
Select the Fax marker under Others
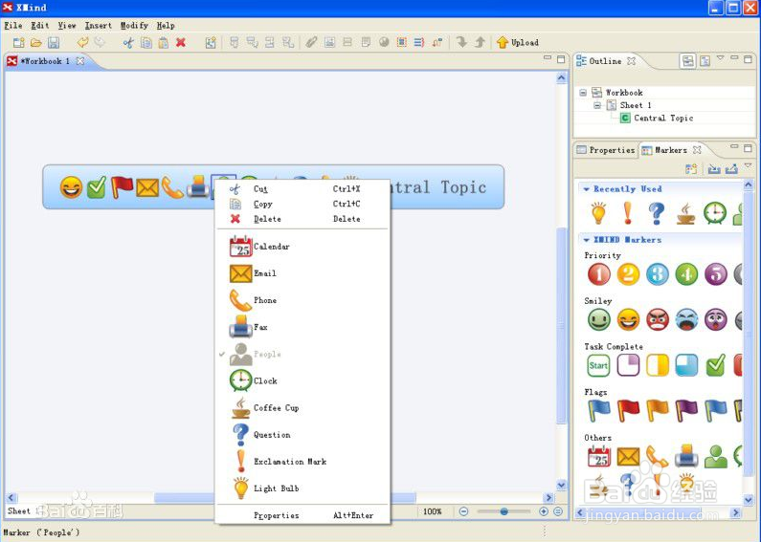point(686,457)
